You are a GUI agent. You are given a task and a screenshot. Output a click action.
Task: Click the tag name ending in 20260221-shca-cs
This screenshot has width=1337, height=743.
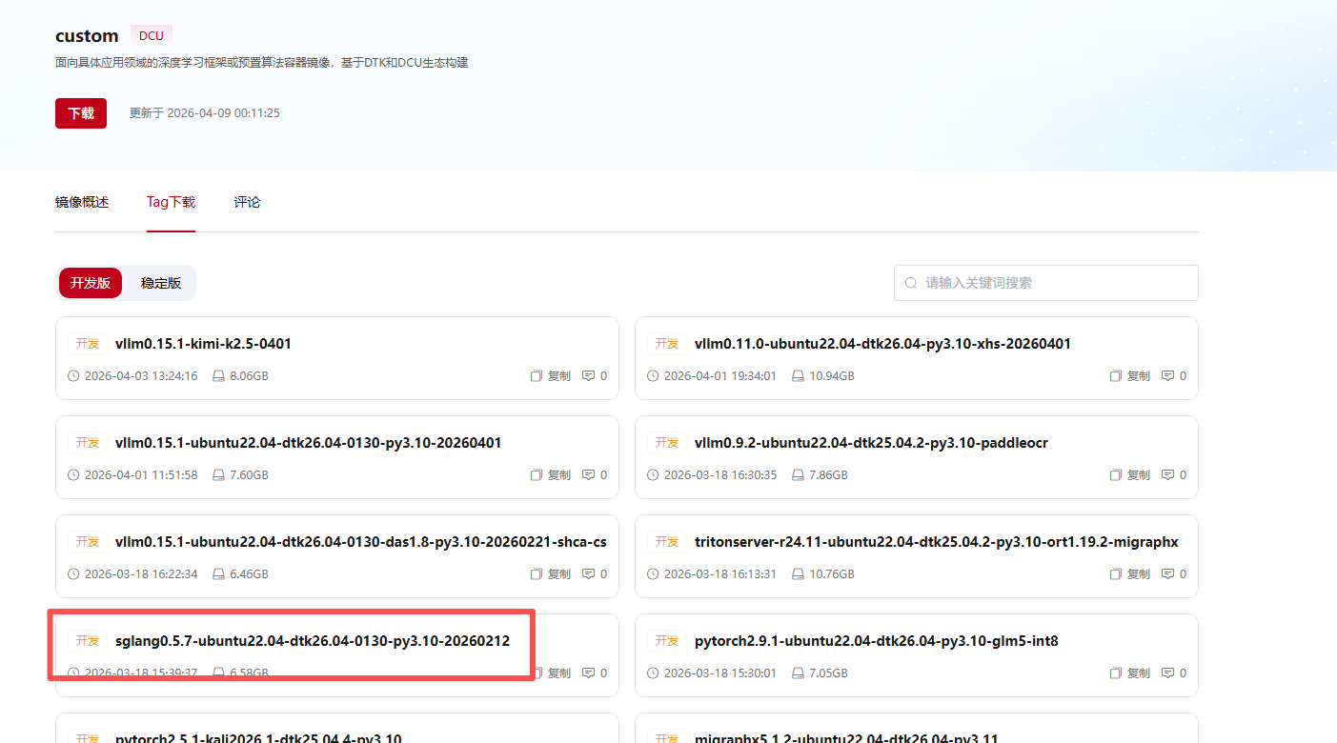tap(361, 542)
